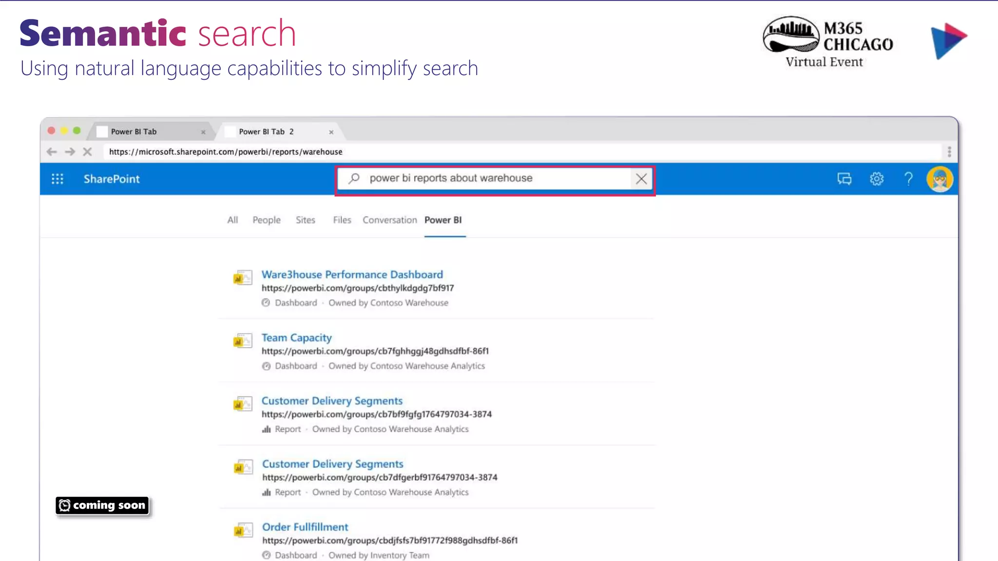Stop page loading with the X button
This screenshot has width=998, height=561.
tap(87, 152)
